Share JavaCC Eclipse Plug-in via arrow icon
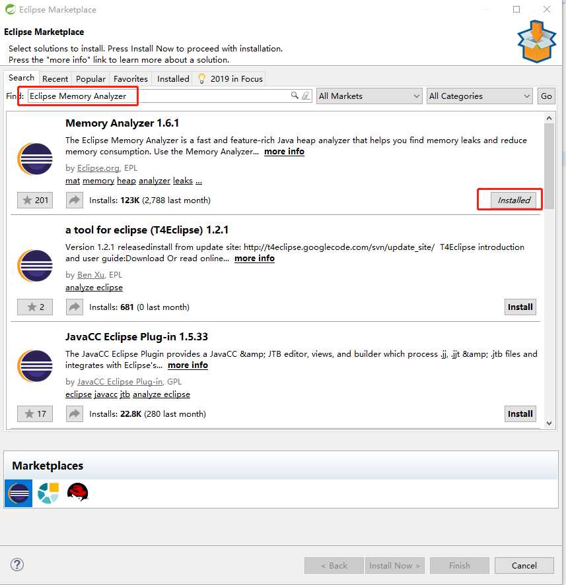Image resolution: width=566 pixels, height=585 pixels. [x=75, y=414]
